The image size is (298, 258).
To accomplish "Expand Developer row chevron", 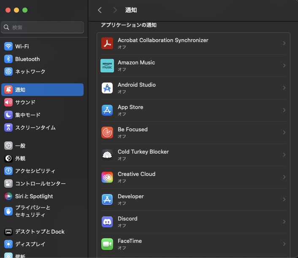I will click(284, 199).
